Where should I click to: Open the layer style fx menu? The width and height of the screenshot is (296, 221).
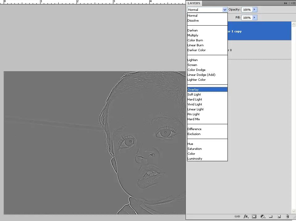tap(246, 217)
